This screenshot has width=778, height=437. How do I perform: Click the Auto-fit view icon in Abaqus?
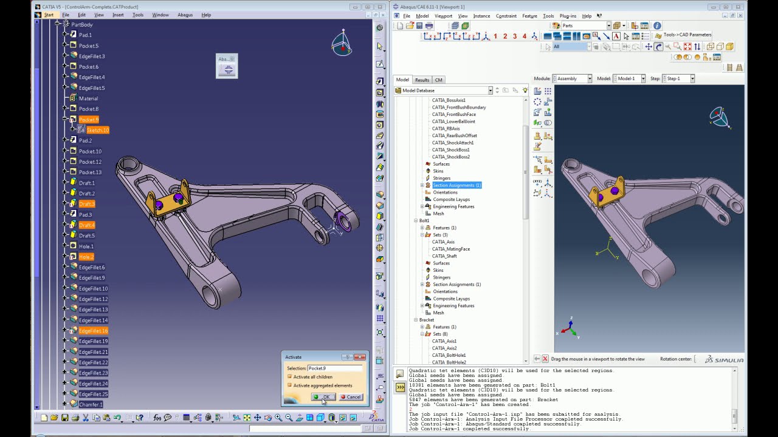(x=687, y=47)
